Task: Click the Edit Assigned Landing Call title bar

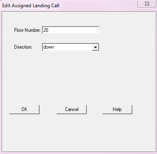Action: click(x=67, y=6)
